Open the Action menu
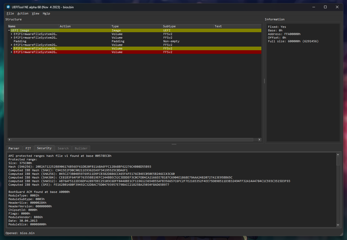This screenshot has height=240, width=347. coord(23,13)
